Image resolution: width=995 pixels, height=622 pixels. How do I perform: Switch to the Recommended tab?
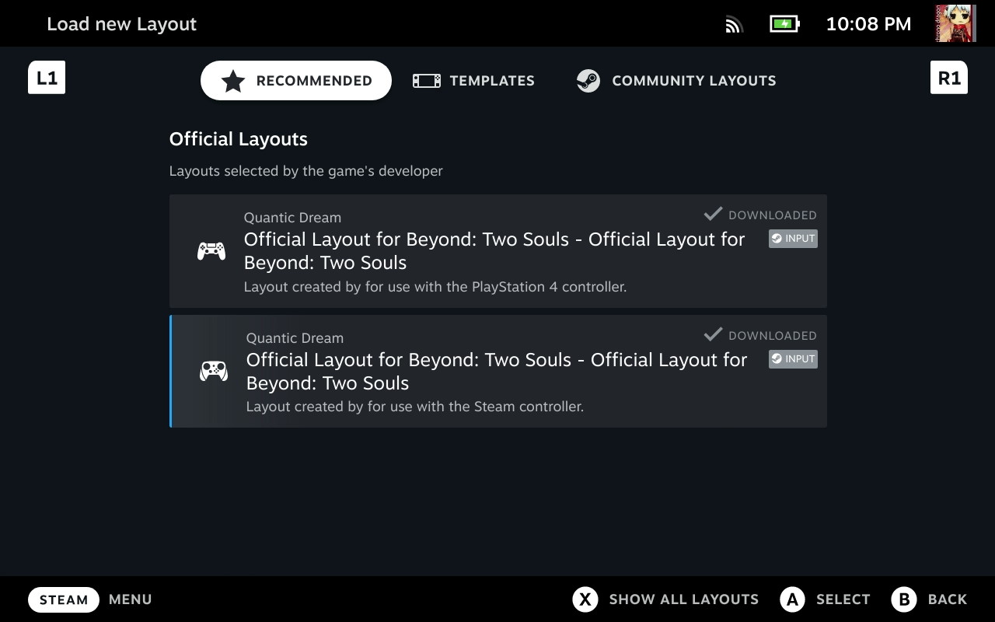point(296,81)
